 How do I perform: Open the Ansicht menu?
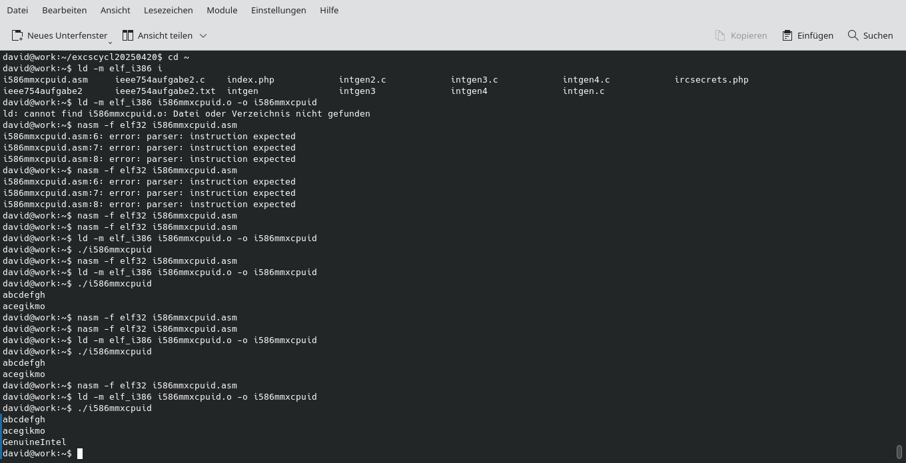[115, 10]
